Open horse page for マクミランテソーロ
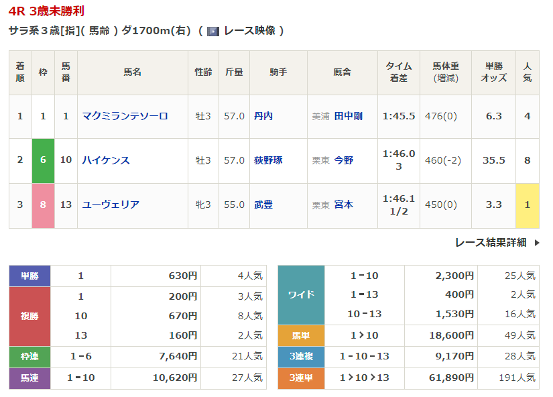Viewport: 553px width, 397px height. (125, 116)
